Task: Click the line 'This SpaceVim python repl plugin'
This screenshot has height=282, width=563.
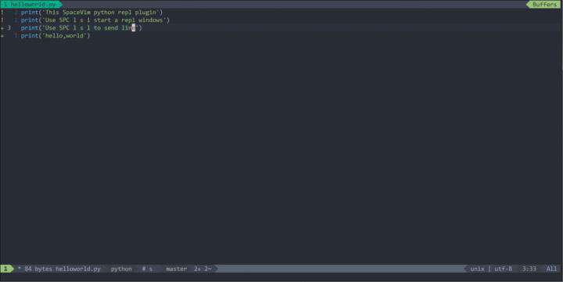Action: [91, 12]
